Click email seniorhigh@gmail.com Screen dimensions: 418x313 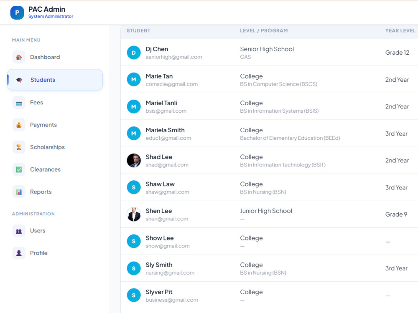(174, 57)
